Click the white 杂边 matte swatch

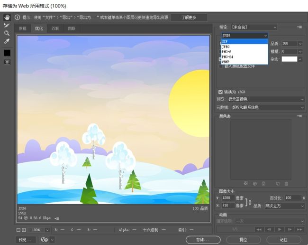pyautogui.click(x=290, y=59)
